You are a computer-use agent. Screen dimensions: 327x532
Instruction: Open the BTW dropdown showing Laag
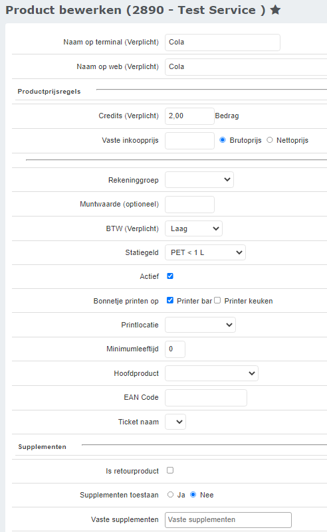(193, 228)
